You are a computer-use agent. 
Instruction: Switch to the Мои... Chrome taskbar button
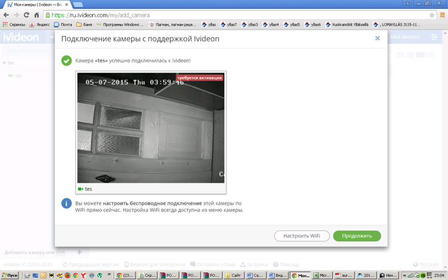click(300, 275)
